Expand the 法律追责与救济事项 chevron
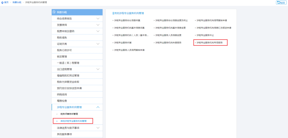Viewport: 288px width, 138px height. coord(98,128)
